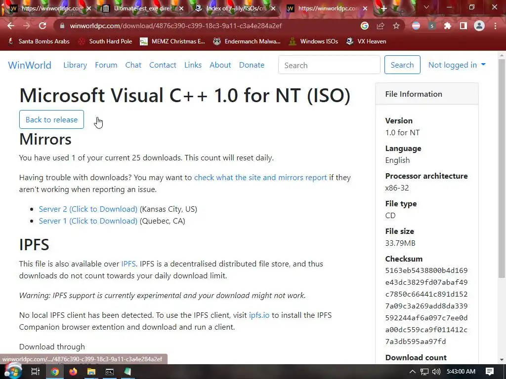
Task: Open the notification center icon
Action: (490, 372)
